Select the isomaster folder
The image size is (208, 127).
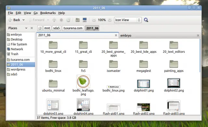click(113, 66)
